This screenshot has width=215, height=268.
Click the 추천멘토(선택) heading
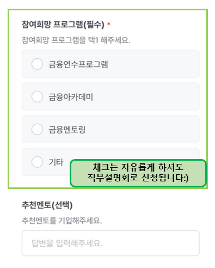47,205
